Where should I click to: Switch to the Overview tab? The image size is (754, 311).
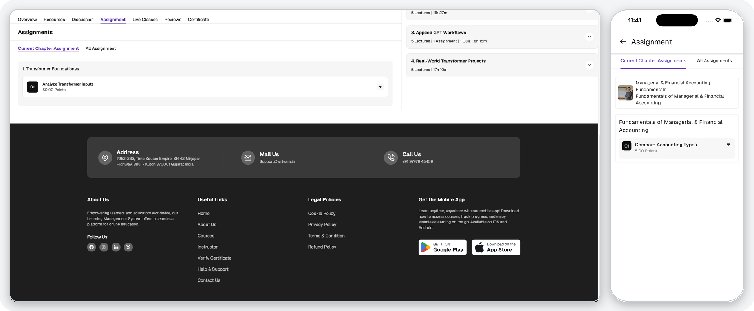[27, 20]
